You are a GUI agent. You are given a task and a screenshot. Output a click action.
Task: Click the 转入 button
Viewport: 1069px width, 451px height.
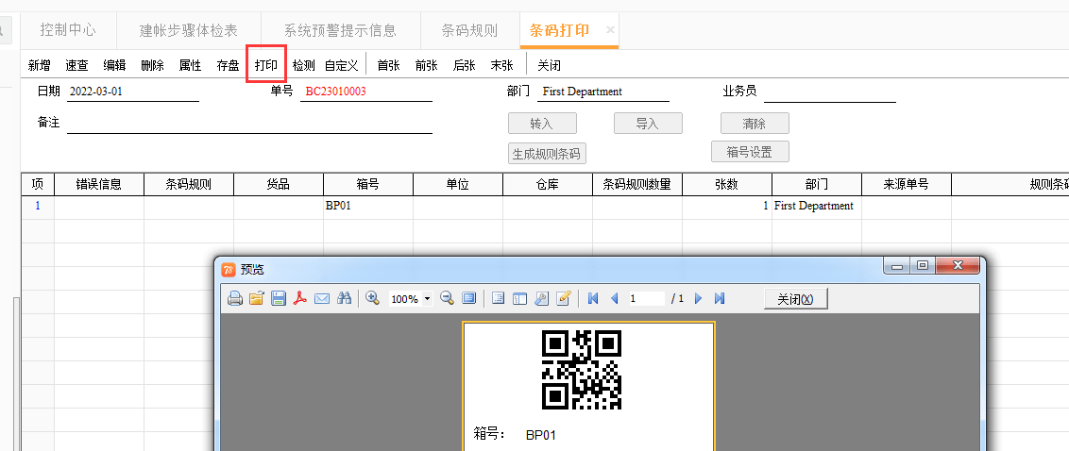pyautogui.click(x=542, y=124)
